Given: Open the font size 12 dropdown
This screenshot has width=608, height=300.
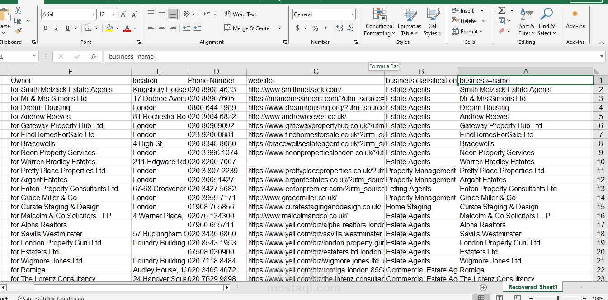Looking at the screenshot, I should [x=114, y=14].
